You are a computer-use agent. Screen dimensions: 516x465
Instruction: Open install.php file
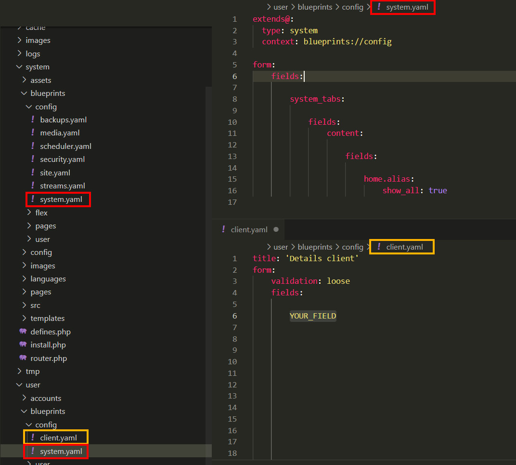pyautogui.click(x=48, y=345)
